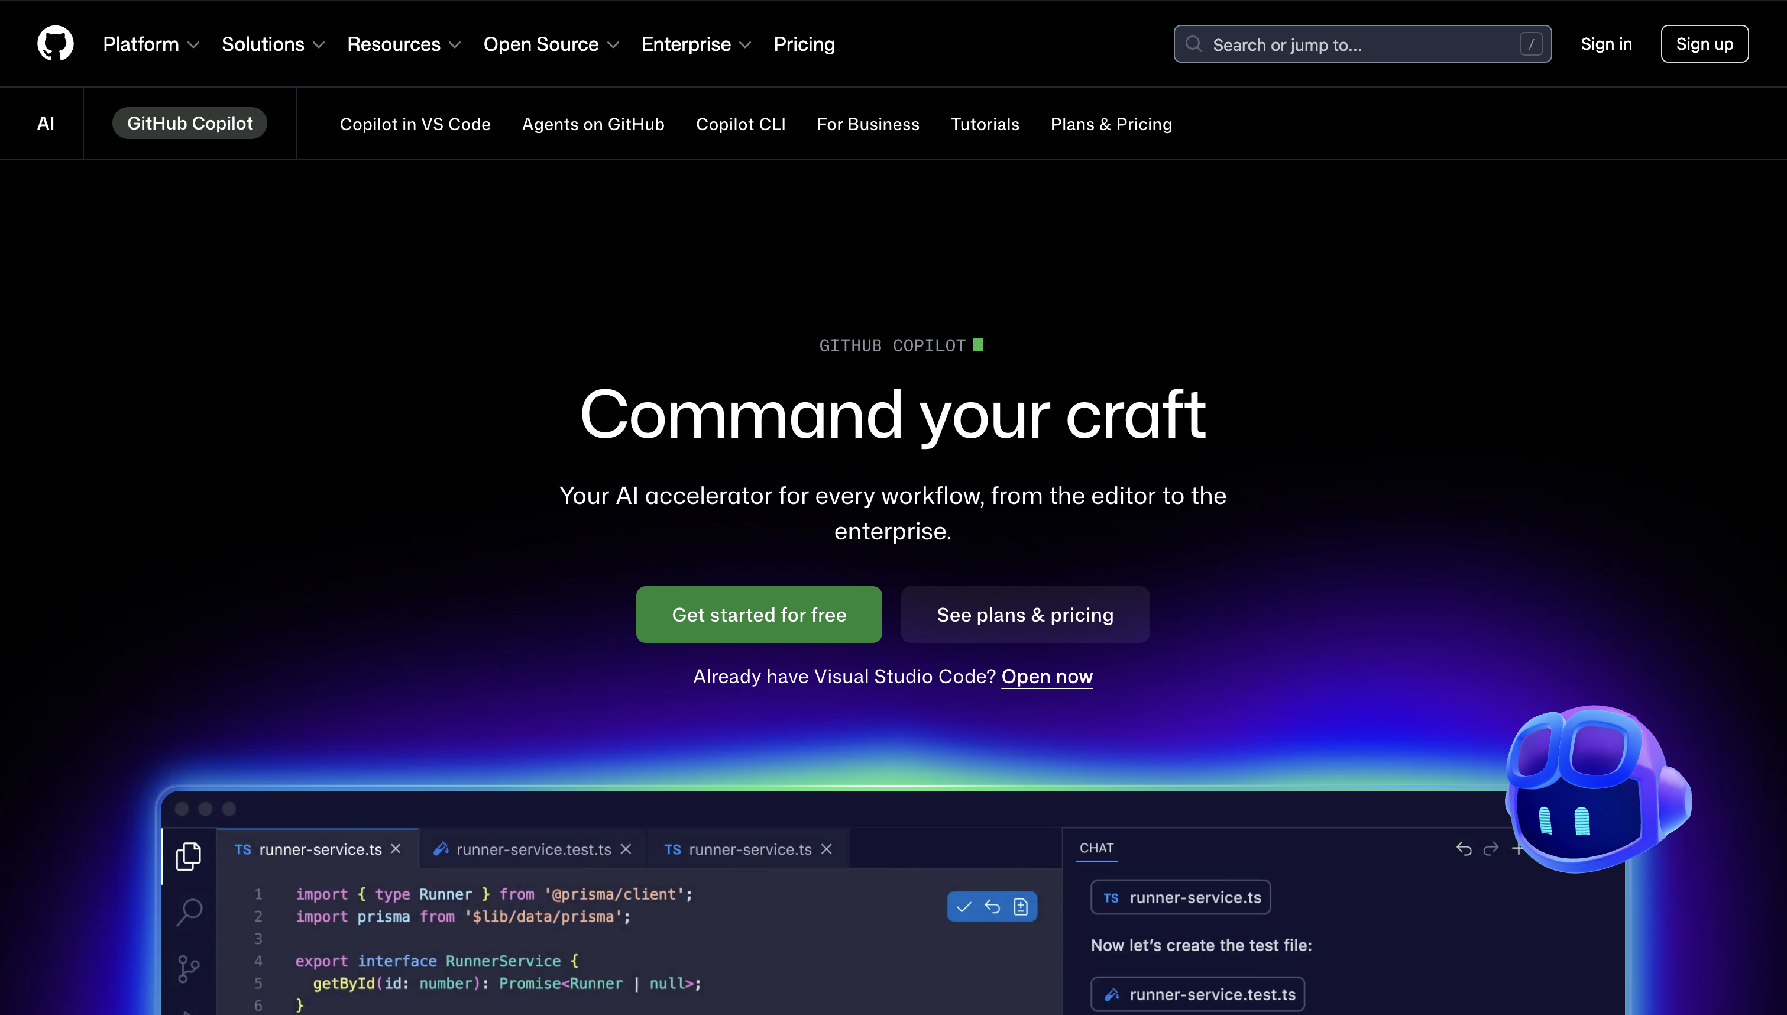The image size is (1787, 1015).
Task: Expand the Platform dropdown menu
Action: point(151,44)
